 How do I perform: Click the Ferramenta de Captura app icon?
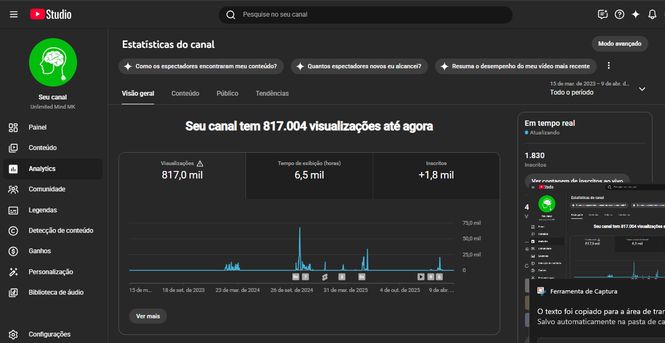pyautogui.click(x=542, y=291)
